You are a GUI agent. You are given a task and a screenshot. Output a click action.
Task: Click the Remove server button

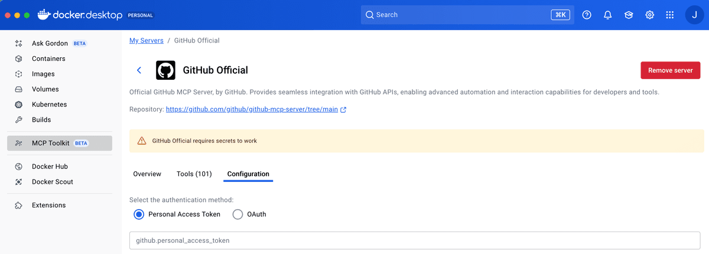pyautogui.click(x=670, y=70)
